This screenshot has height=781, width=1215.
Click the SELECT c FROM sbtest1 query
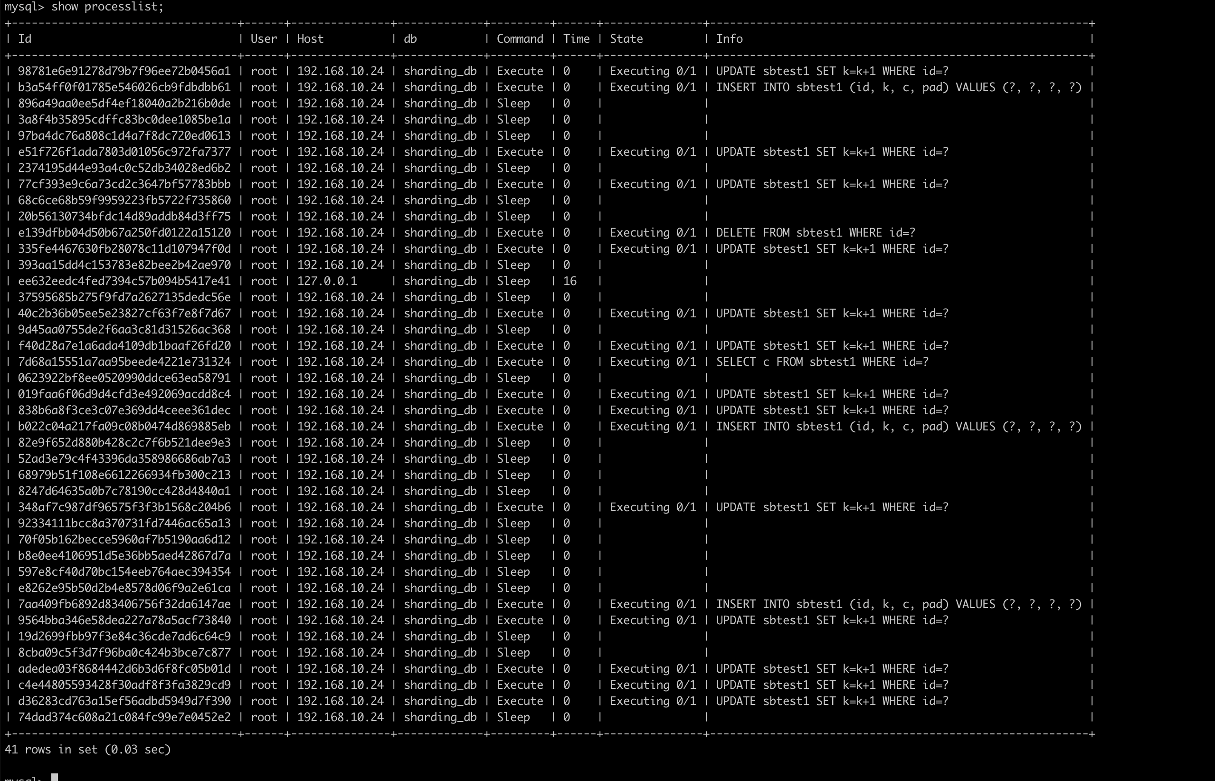pos(822,362)
